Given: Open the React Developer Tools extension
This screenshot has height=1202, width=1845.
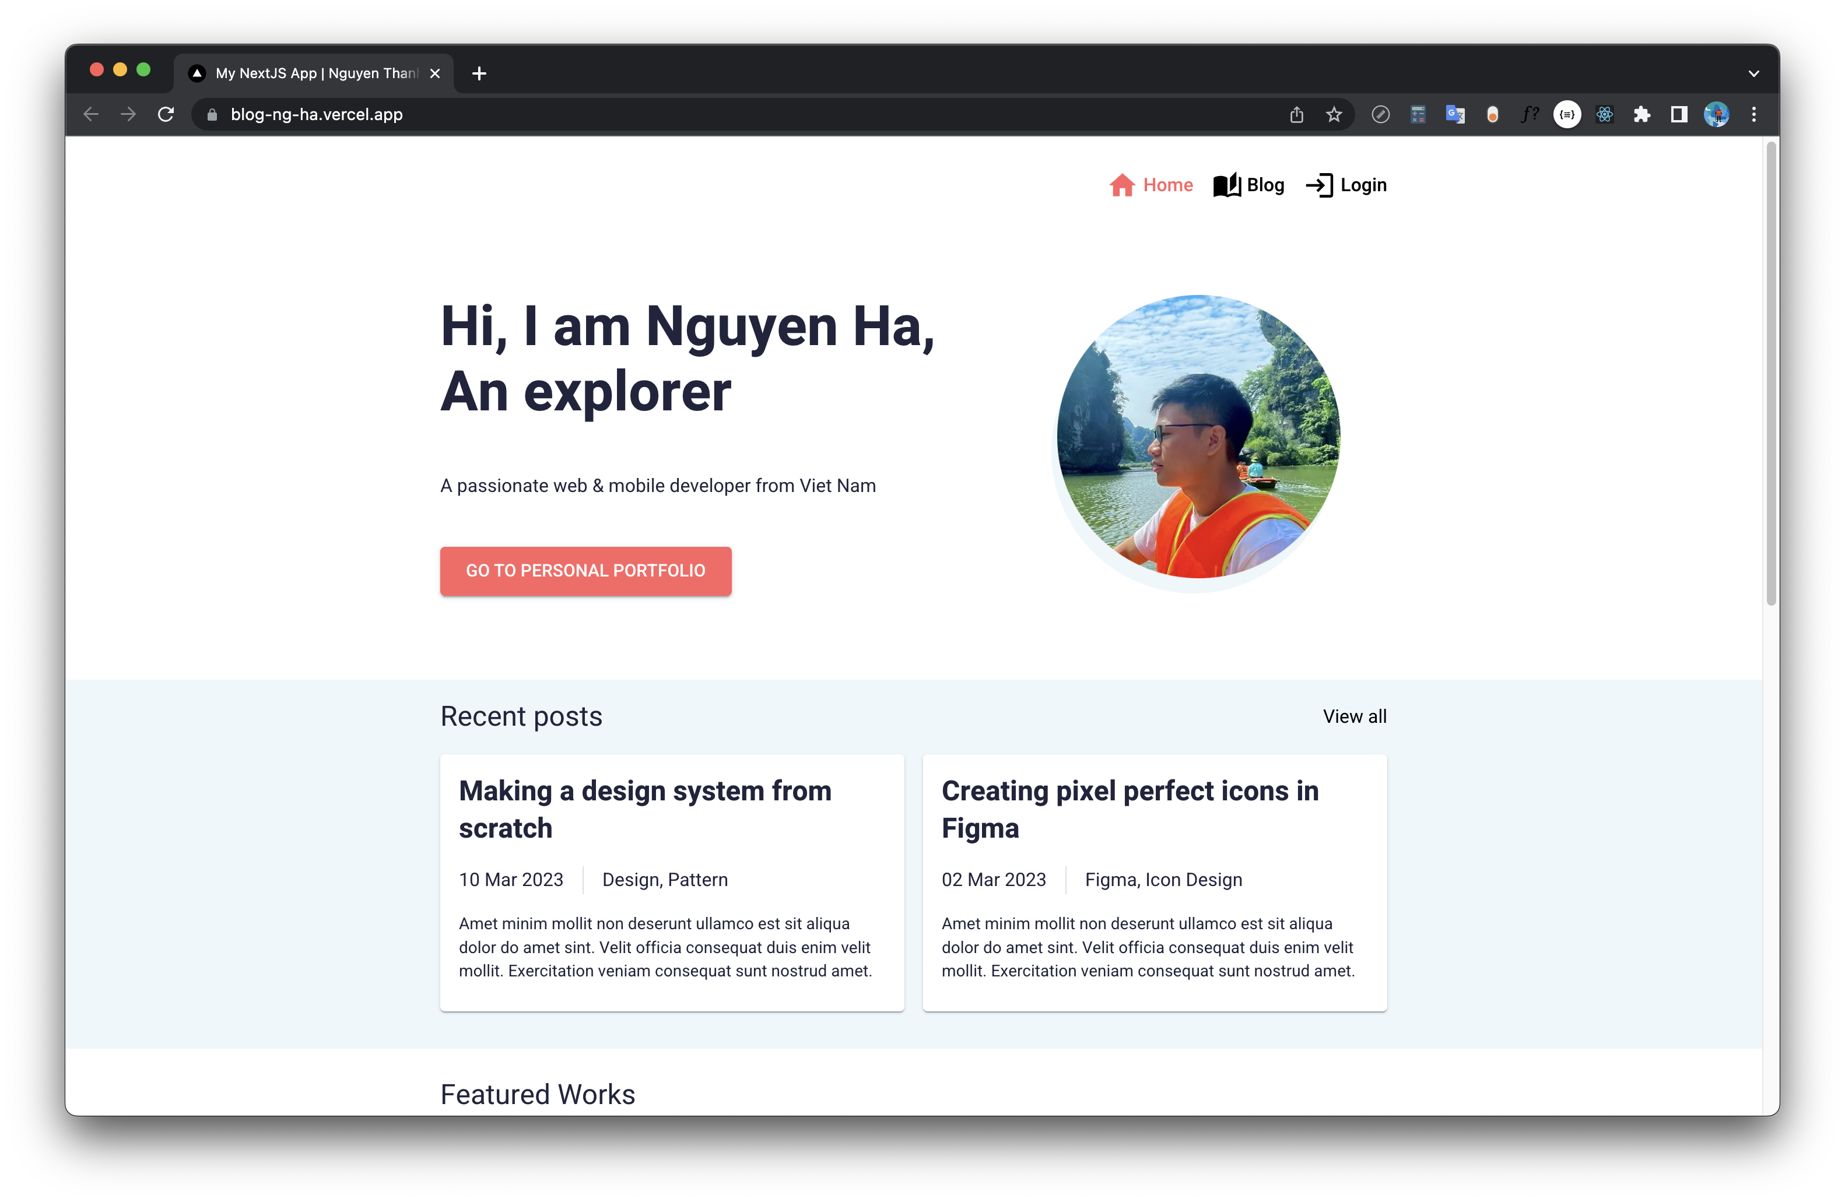Looking at the screenshot, I should (x=1604, y=115).
